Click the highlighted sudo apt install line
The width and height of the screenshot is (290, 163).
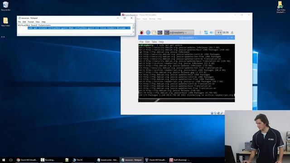coord(79,28)
